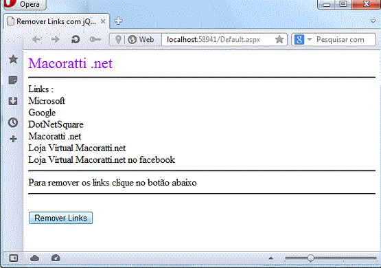Add a panel with sidebar plus icon

[x=13, y=139]
